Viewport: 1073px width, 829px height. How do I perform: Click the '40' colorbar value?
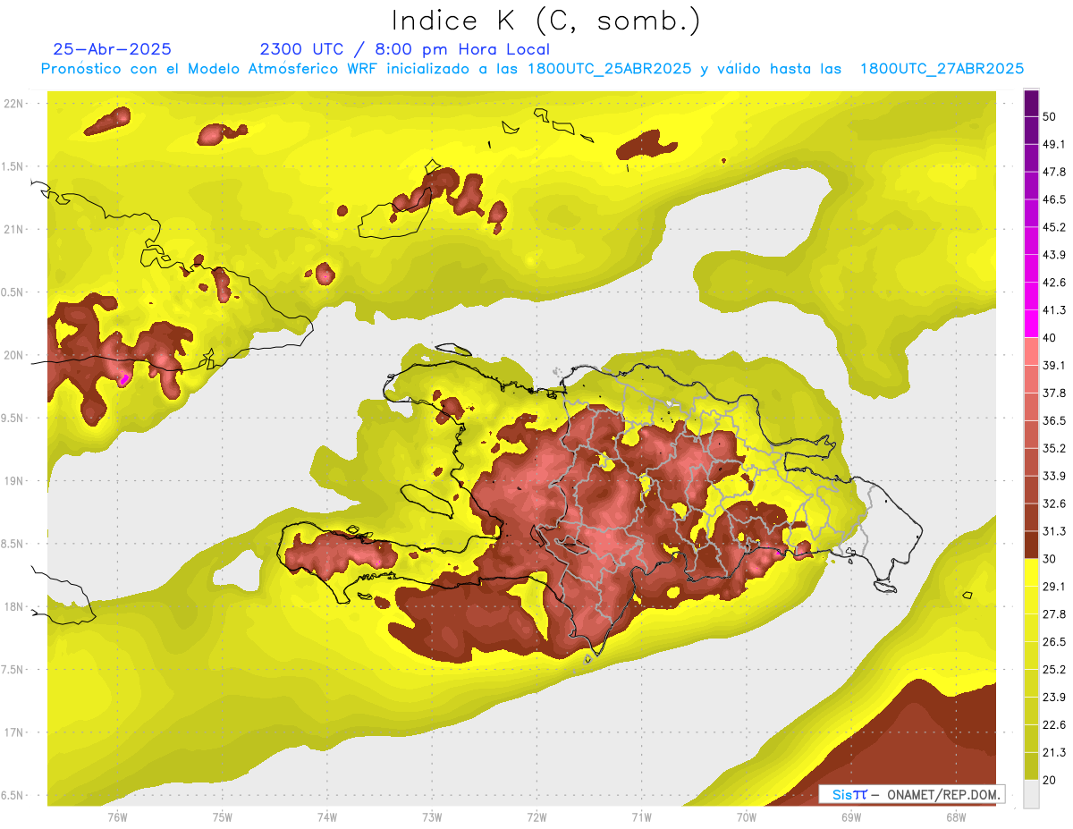coord(1049,338)
